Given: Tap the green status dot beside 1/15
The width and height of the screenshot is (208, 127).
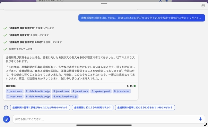Looking at the screenshot, I should [x=135, y=86].
